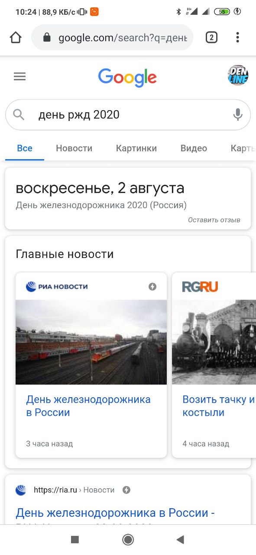Image resolution: width=256 pixels, height=555 pixels.
Task: Switch to the Картинки tab
Action: point(136,148)
